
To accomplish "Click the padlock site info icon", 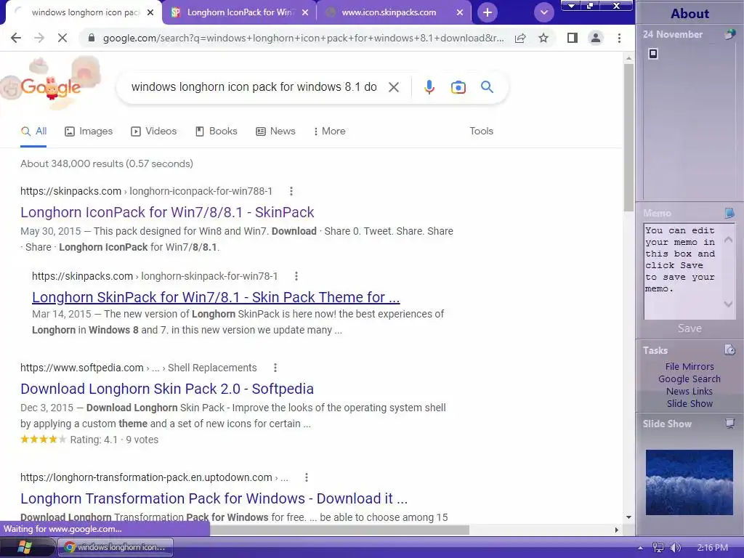I will (92, 38).
